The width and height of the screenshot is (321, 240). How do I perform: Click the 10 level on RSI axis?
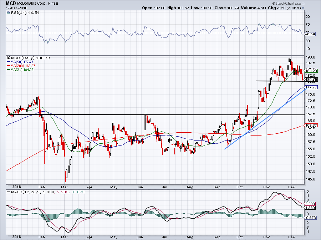(x=307, y=49)
